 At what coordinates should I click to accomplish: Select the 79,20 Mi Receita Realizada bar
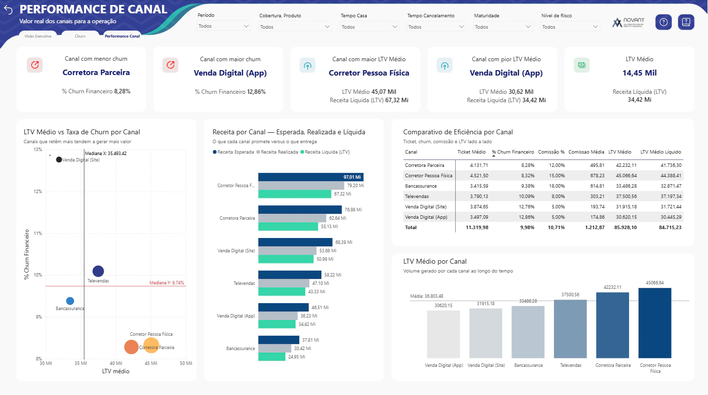(x=301, y=186)
